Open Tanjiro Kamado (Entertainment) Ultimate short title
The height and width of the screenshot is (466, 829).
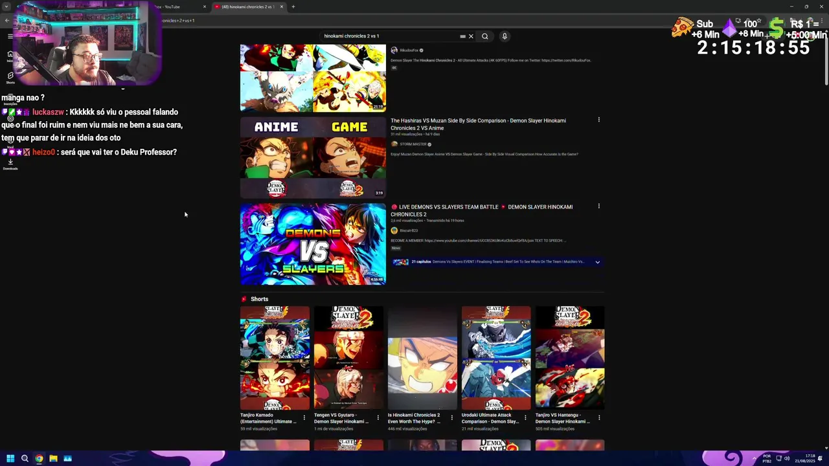tap(268, 418)
